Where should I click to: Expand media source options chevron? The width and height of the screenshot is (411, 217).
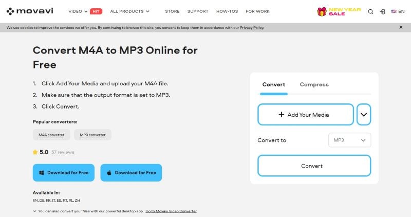pyautogui.click(x=364, y=114)
